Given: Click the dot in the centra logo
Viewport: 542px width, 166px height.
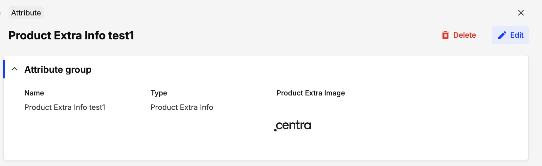Looking at the screenshot, I should [275, 130].
